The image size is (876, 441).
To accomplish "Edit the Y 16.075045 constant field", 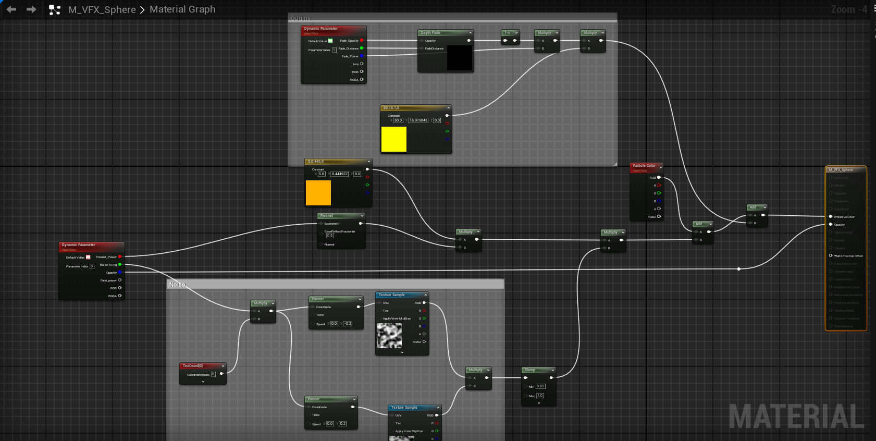I will pyautogui.click(x=418, y=120).
